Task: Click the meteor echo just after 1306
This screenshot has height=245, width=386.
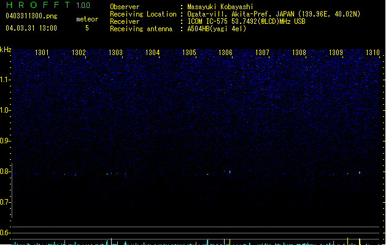Action: [230, 172]
